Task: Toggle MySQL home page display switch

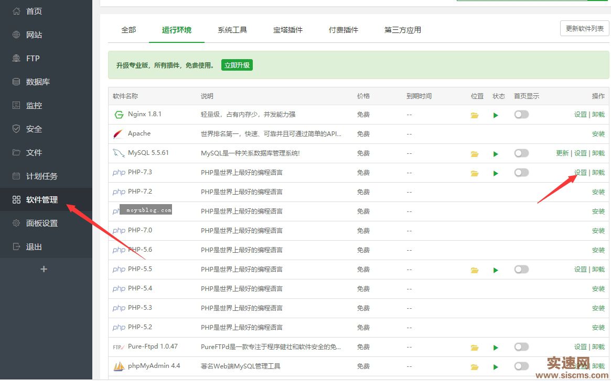Action: tap(521, 153)
